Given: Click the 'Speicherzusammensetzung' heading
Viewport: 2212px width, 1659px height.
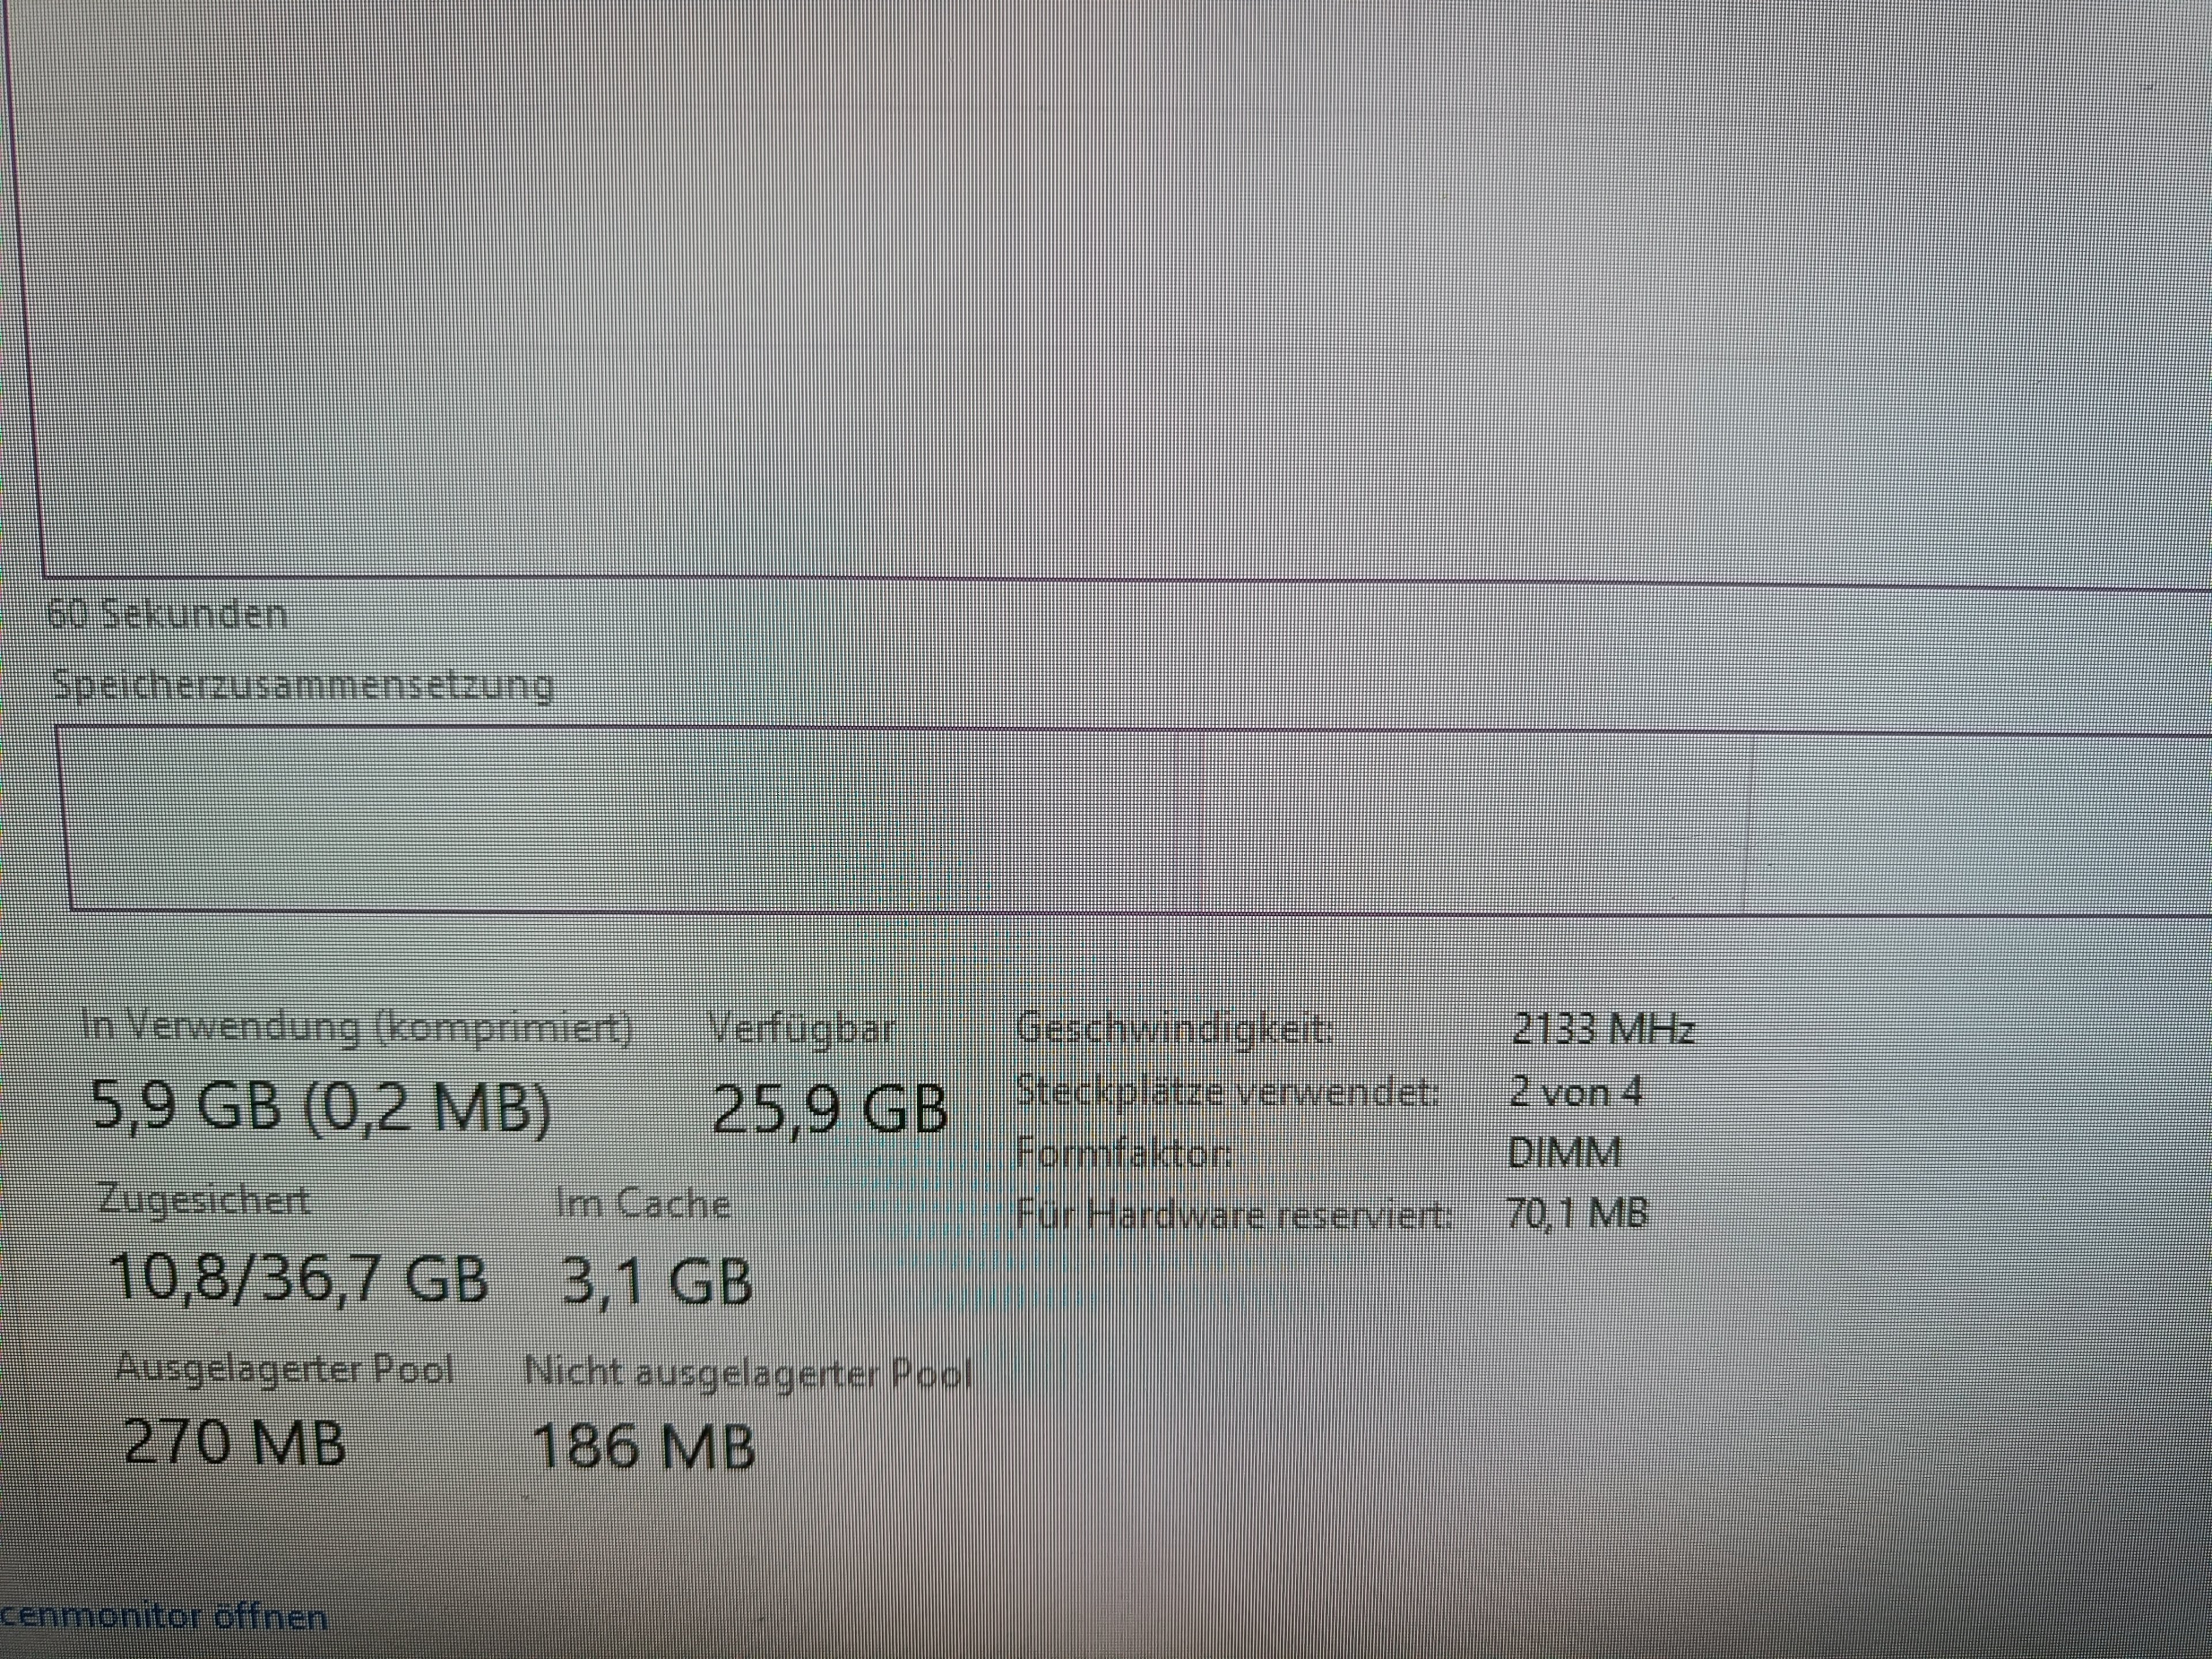Looking at the screenshot, I should (303, 685).
